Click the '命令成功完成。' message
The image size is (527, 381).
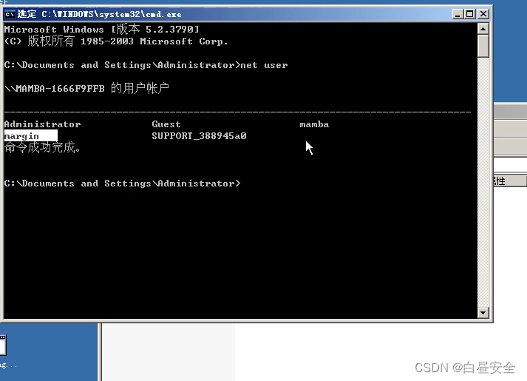click(43, 147)
